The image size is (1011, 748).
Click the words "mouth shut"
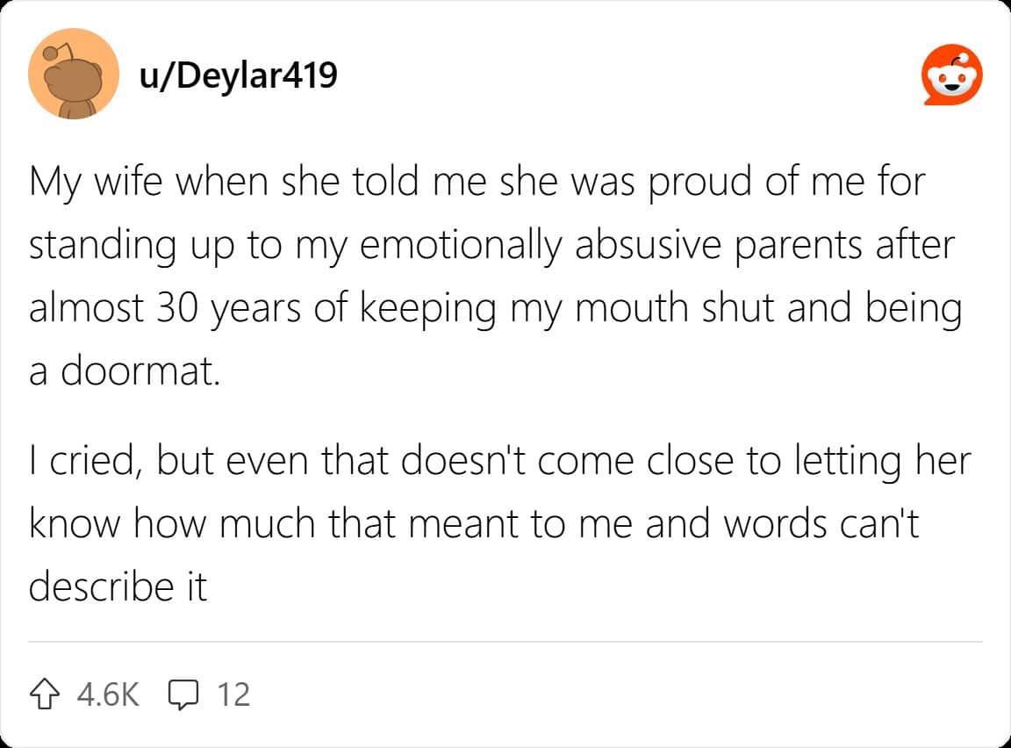(x=674, y=307)
